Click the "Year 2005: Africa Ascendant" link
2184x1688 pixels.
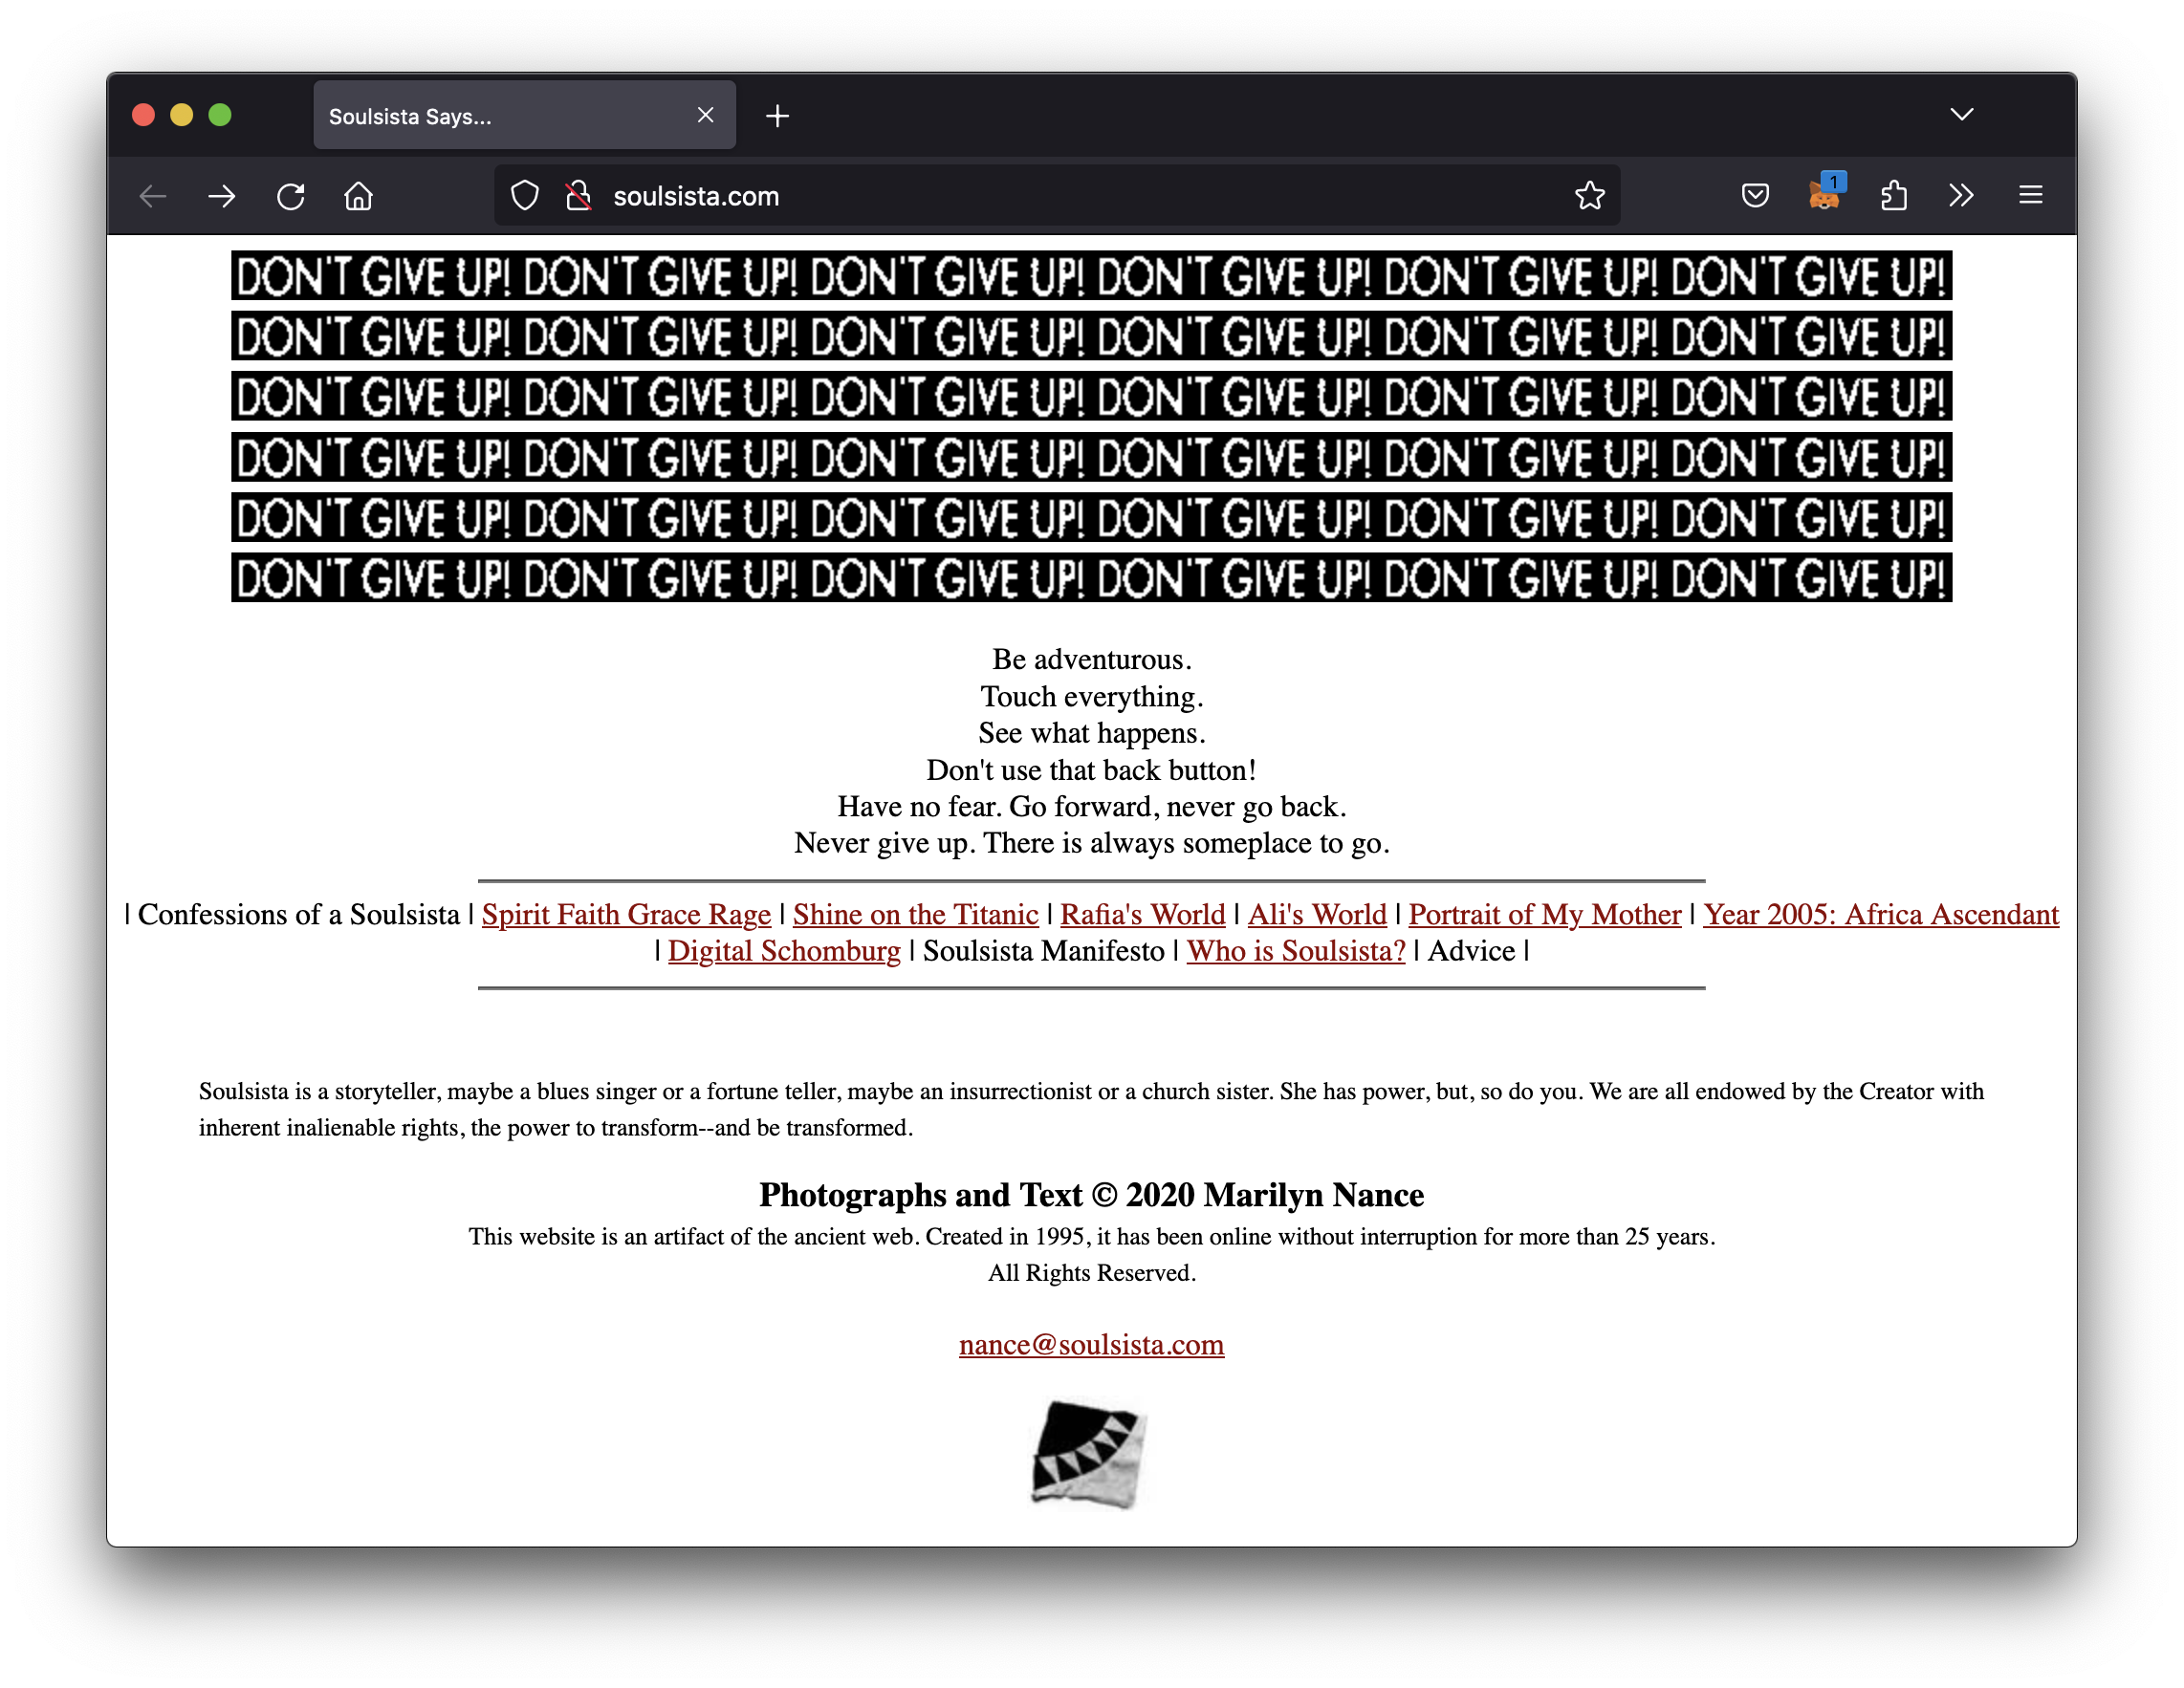(x=1879, y=912)
